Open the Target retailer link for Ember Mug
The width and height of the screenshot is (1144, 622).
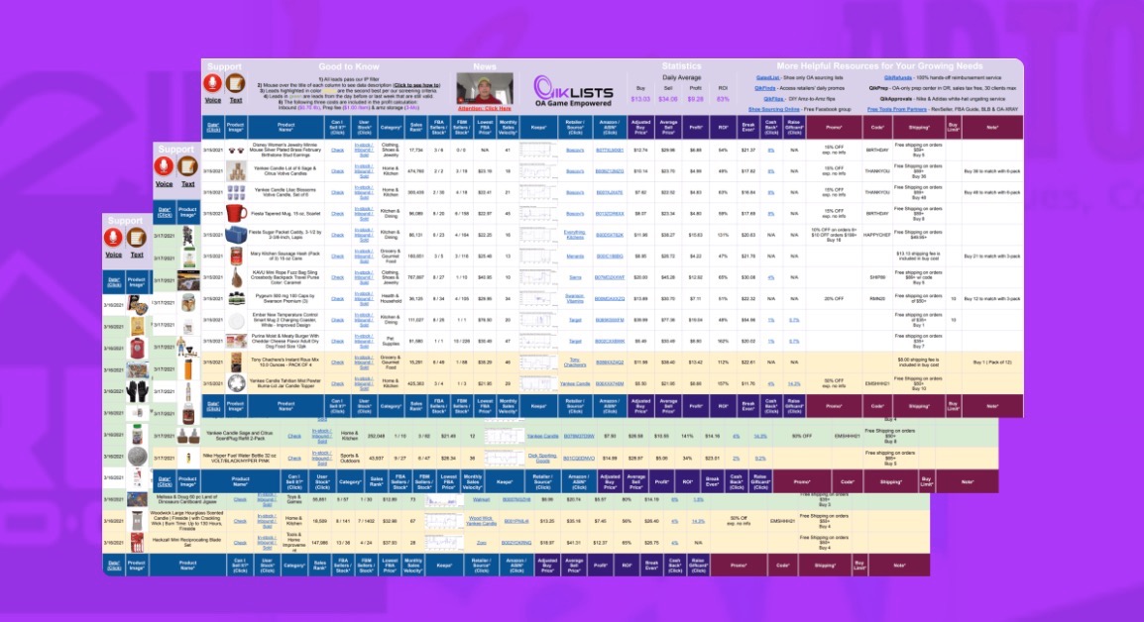575,321
